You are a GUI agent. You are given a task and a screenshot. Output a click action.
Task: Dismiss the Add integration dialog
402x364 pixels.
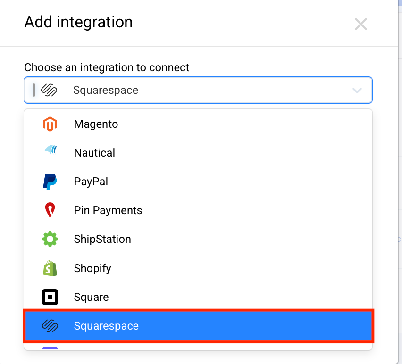click(361, 24)
